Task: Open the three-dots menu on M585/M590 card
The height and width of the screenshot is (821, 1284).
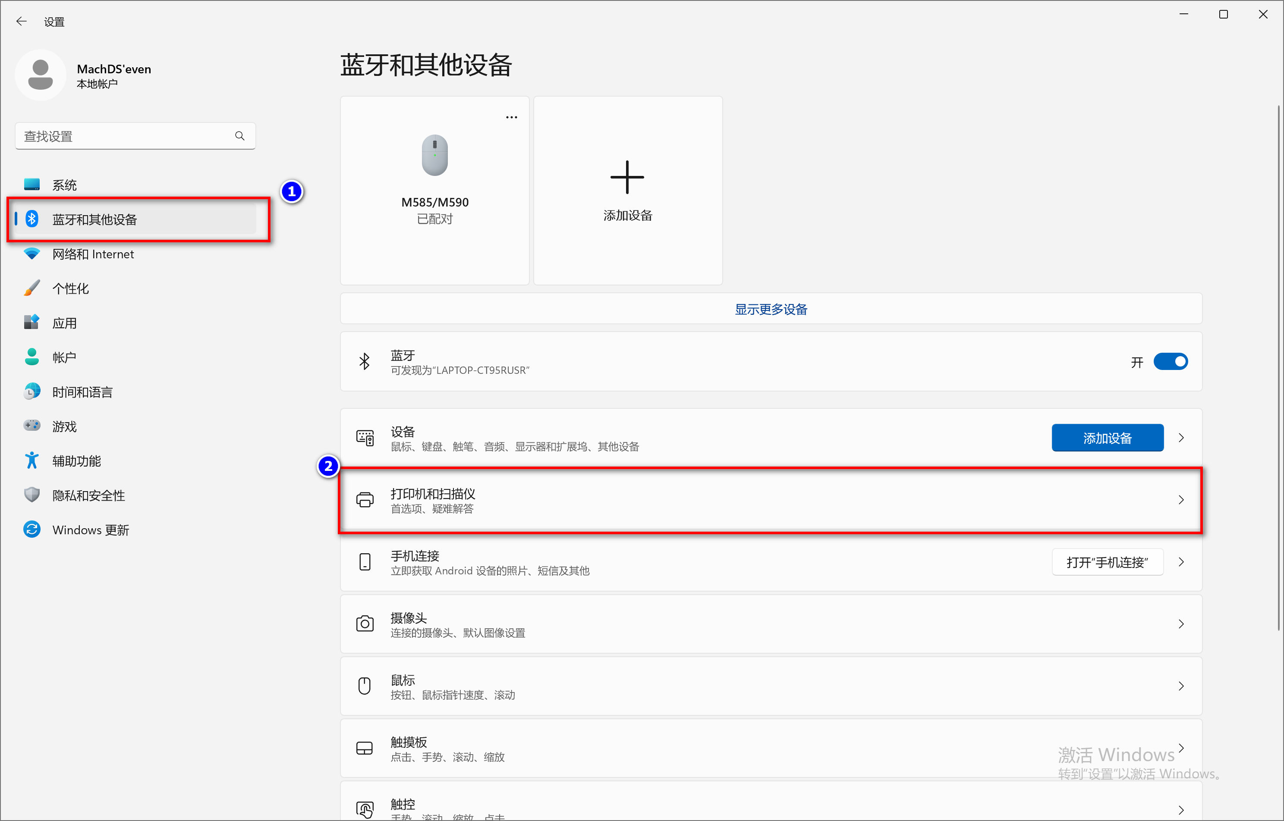Action: [x=511, y=117]
